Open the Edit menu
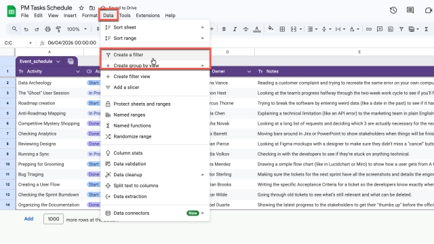 coord(38,16)
